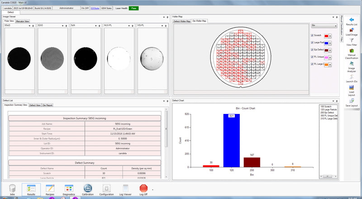This screenshot has height=199, width=362.
Task: Click the Load Image icon
Action: tap(352, 30)
